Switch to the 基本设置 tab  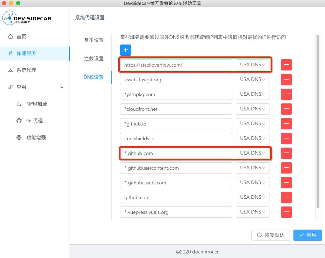[93, 40]
